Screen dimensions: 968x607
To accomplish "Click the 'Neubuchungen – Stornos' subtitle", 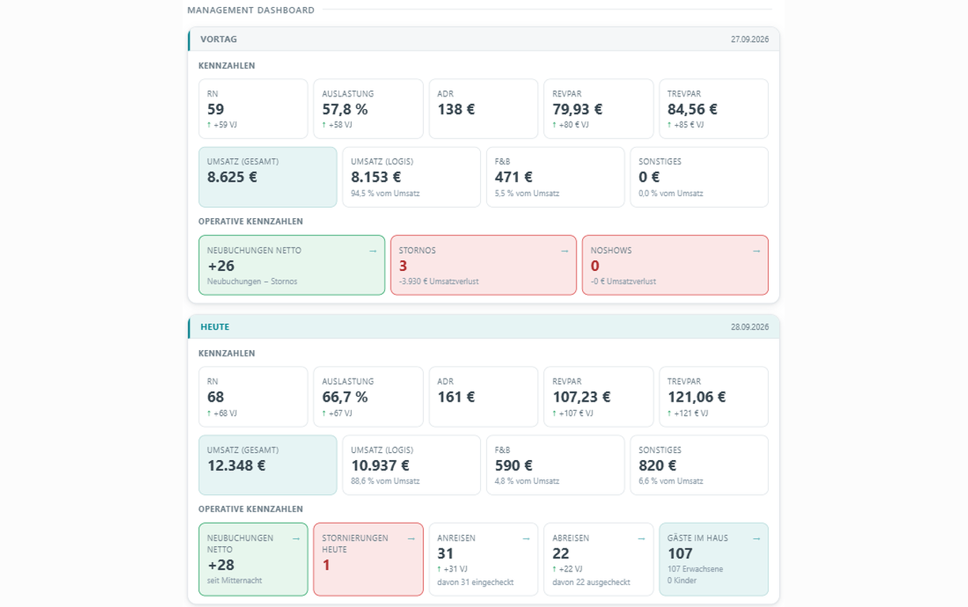I will (252, 281).
